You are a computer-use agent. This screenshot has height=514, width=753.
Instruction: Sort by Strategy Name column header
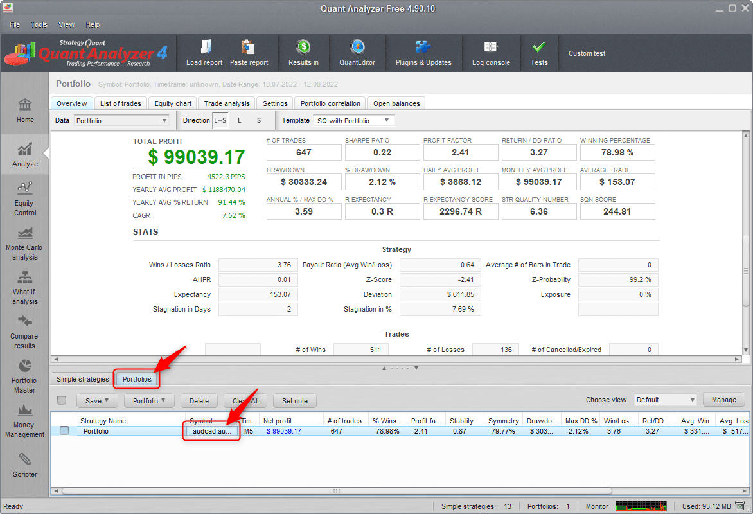[130, 421]
